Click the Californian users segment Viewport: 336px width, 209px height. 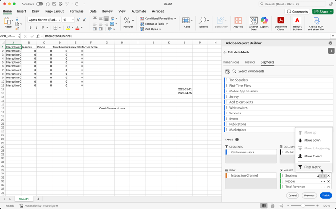point(251,152)
